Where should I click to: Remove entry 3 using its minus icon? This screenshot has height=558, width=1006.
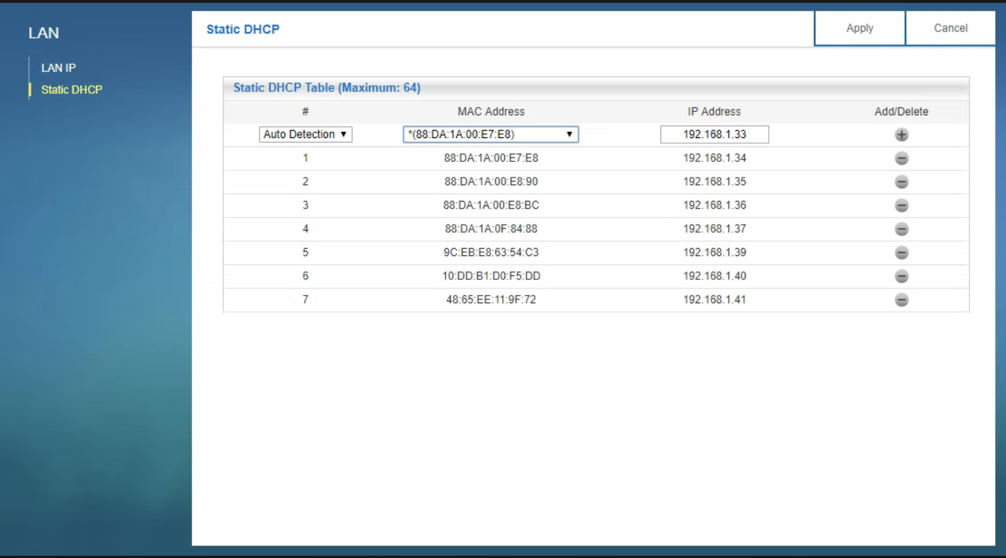coord(902,205)
